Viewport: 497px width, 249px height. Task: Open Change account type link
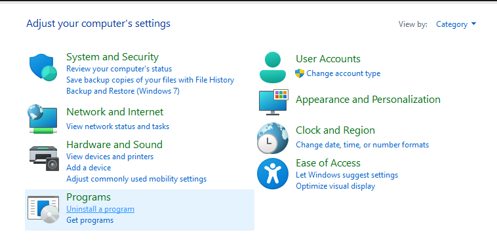[344, 73]
